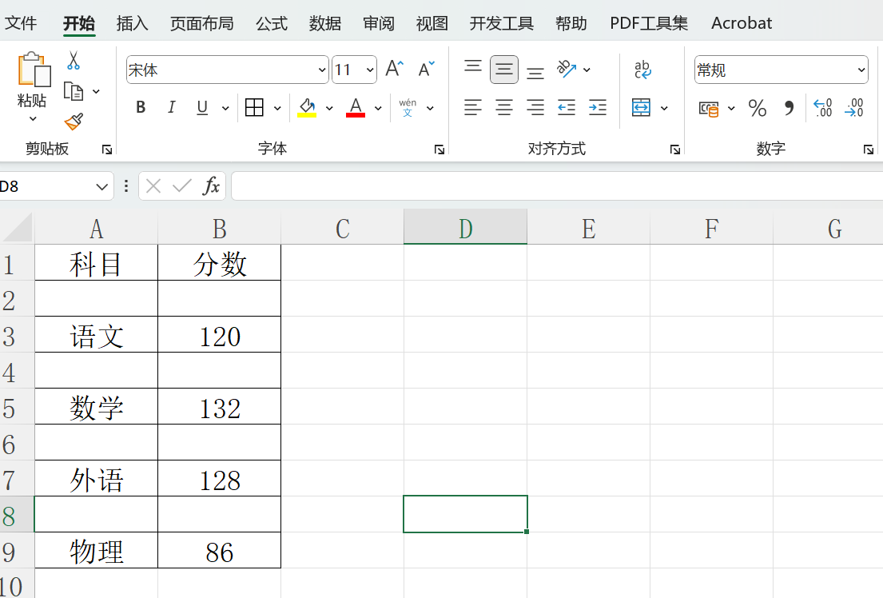Image resolution: width=883 pixels, height=598 pixels.
Task: Switch to 页面布局 tab
Action: point(202,23)
